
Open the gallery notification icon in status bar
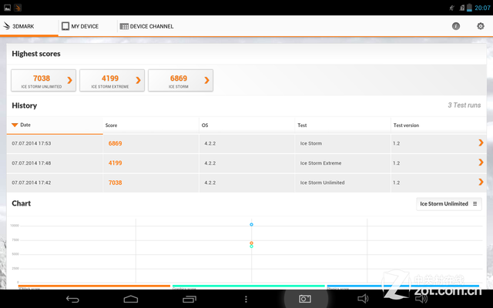pyautogui.click(x=7, y=8)
